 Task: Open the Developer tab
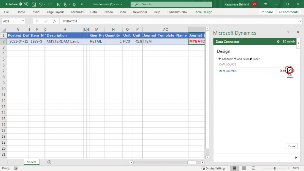pyautogui.click(x=140, y=12)
